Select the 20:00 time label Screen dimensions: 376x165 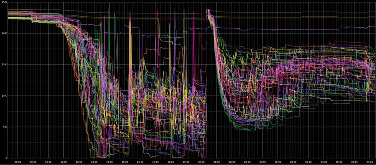[x=201, y=162]
